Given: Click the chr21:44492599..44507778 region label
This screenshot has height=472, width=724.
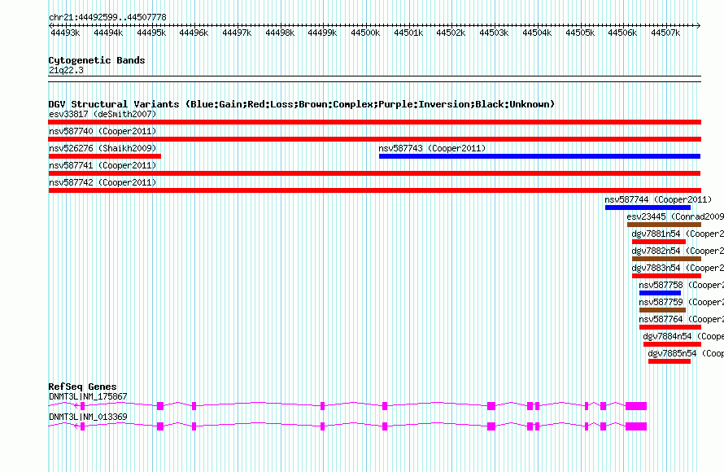Looking at the screenshot, I should pos(107,17).
